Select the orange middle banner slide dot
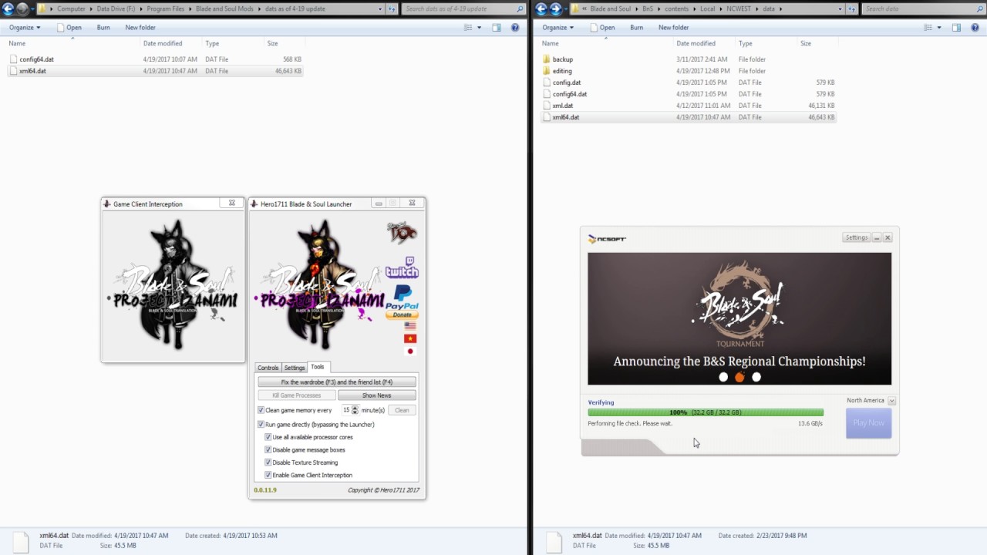987x555 pixels. [739, 377]
